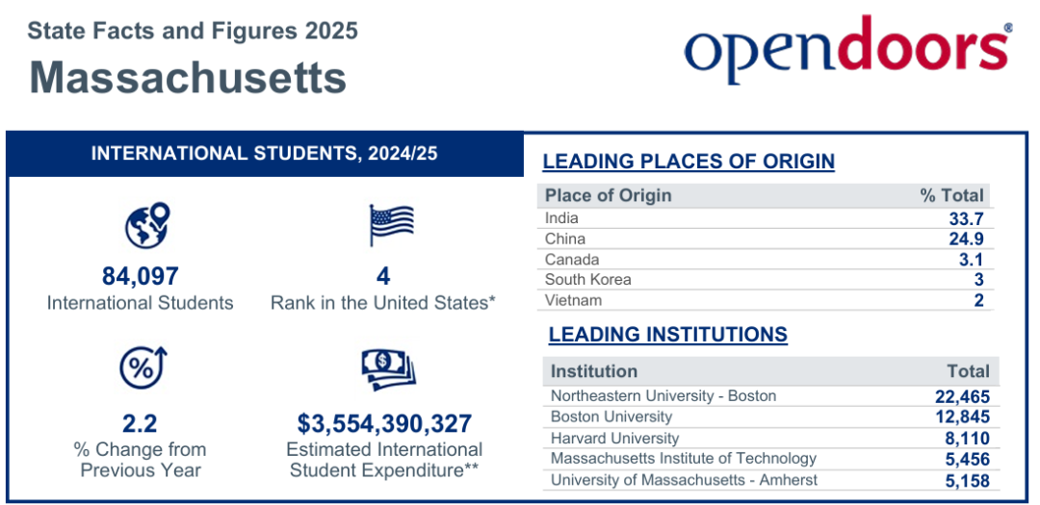Click the dollar bills money icon
Viewport: 1040px width, 505px height.
(387, 368)
